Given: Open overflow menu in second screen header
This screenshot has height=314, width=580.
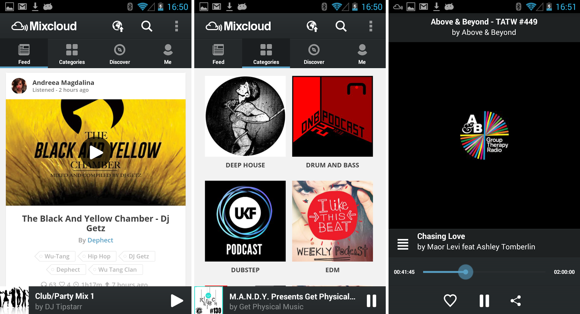Looking at the screenshot, I should (x=371, y=26).
